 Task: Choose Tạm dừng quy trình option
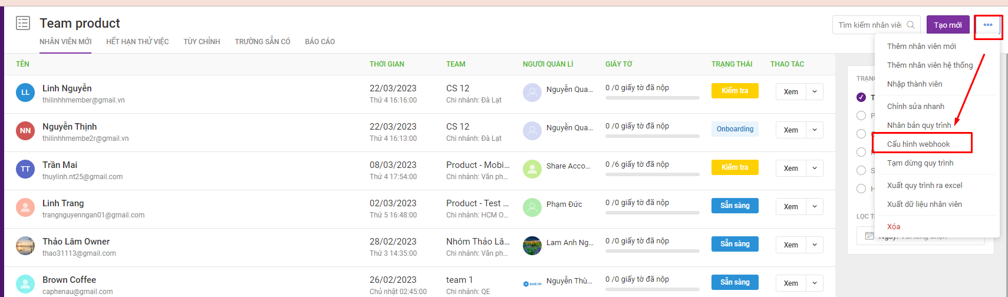[x=937, y=163]
